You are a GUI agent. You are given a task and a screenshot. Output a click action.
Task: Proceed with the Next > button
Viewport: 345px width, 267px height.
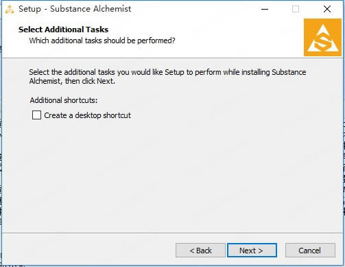[252, 251]
